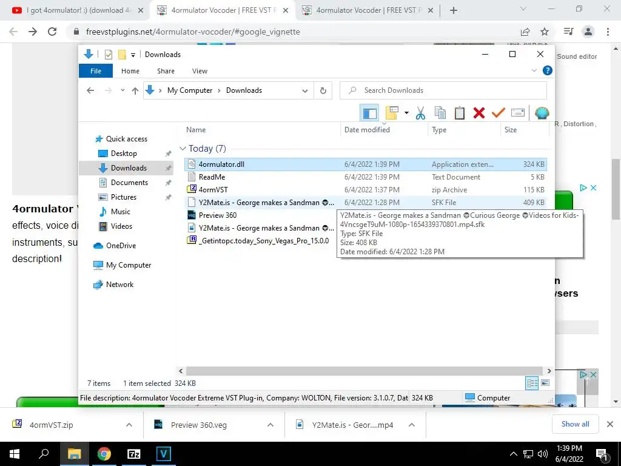
Task: Click the Chrome share page icon
Action: coord(525,32)
